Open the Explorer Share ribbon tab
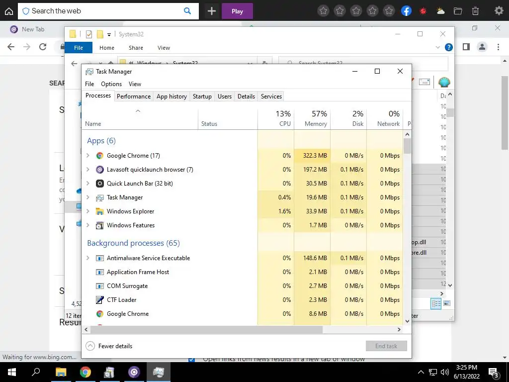 click(x=136, y=48)
